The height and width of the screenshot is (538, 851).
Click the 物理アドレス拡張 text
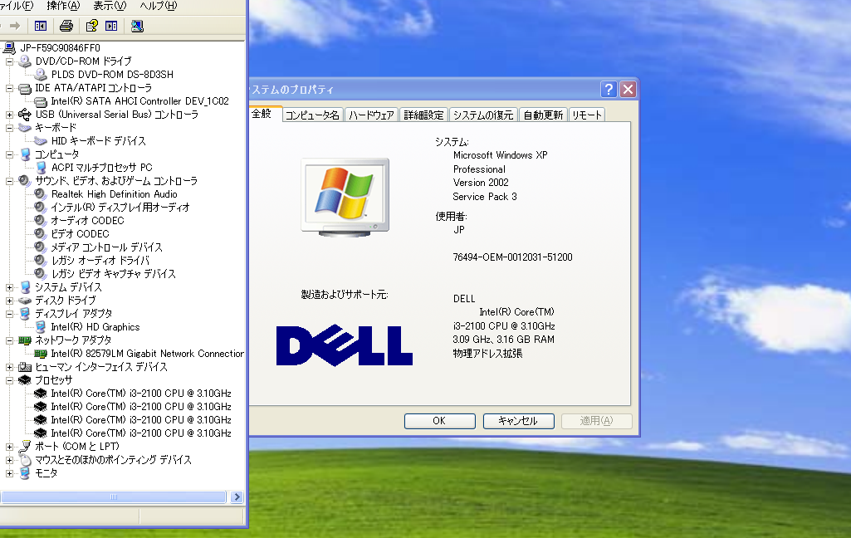tap(487, 354)
